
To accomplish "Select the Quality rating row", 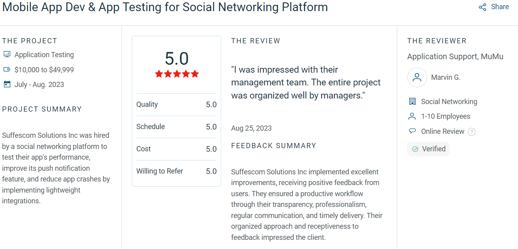I will coord(177,104).
